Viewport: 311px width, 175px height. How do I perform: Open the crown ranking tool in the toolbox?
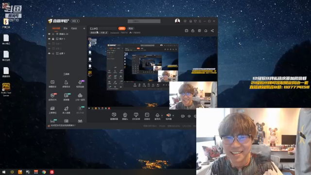point(52,110)
